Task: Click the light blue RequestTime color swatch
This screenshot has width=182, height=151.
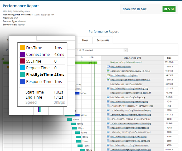Action: coord(22,68)
